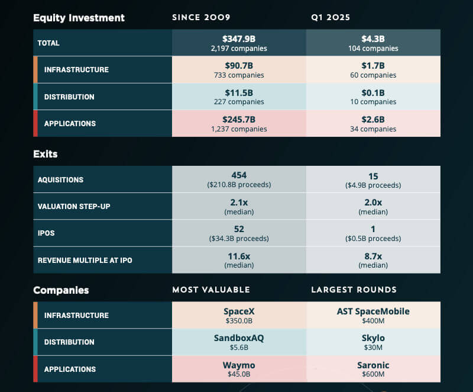Open the SandboxAQ company entry
The height and width of the screenshot is (392, 473).
pyautogui.click(x=239, y=338)
